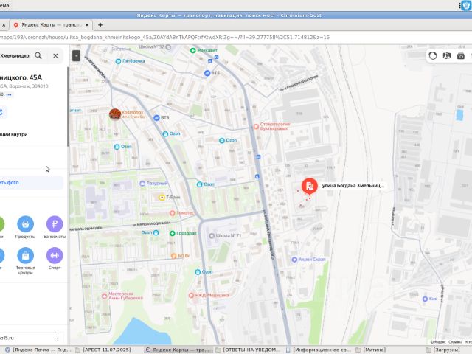Open the Загрузки taskbar folder
The width and height of the screenshot is (472, 354).
[x=443, y=350]
